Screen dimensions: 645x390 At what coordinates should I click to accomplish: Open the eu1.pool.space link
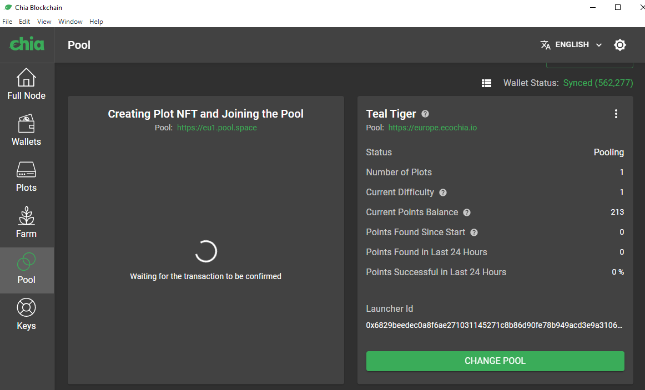click(x=217, y=128)
